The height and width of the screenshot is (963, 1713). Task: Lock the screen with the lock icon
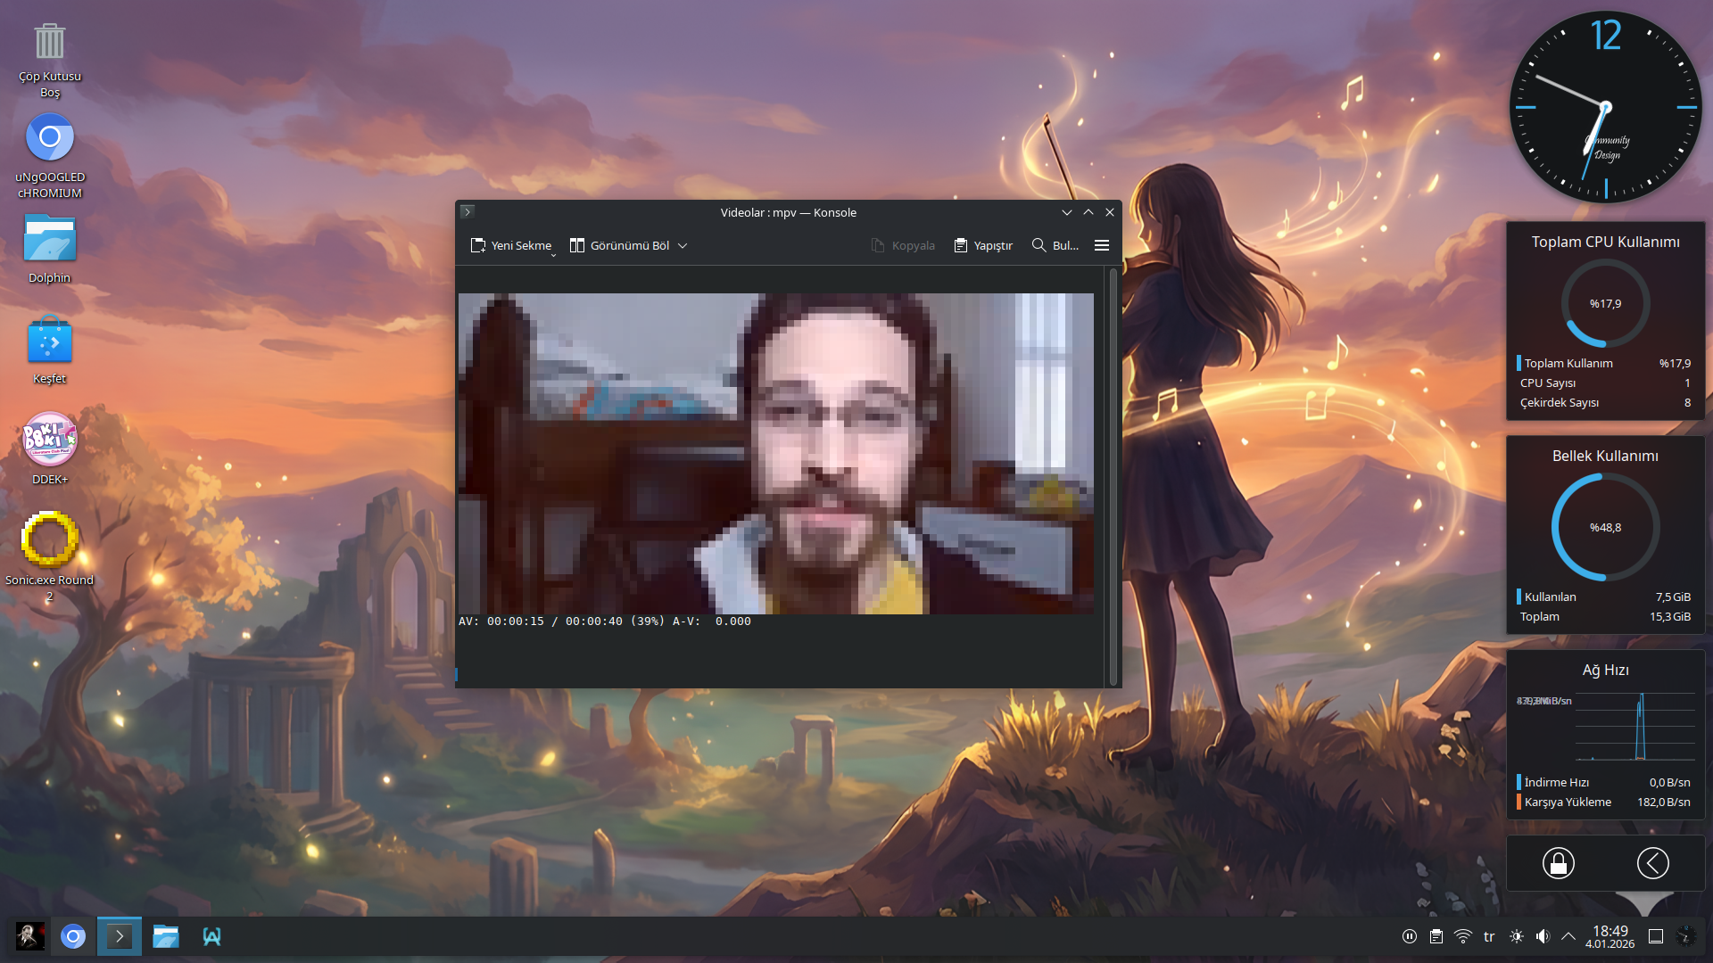(1558, 863)
